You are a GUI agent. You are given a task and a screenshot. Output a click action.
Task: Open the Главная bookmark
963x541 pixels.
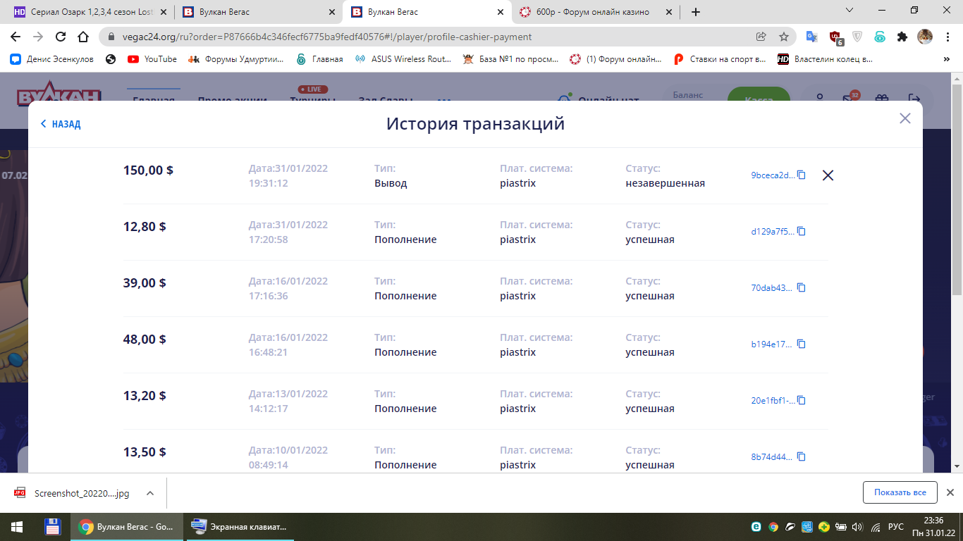(319, 59)
